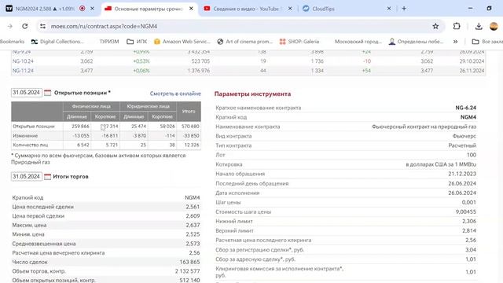Select the Краткий код value NGM4 in parameters
The width and height of the screenshot is (503, 283).
point(468,117)
